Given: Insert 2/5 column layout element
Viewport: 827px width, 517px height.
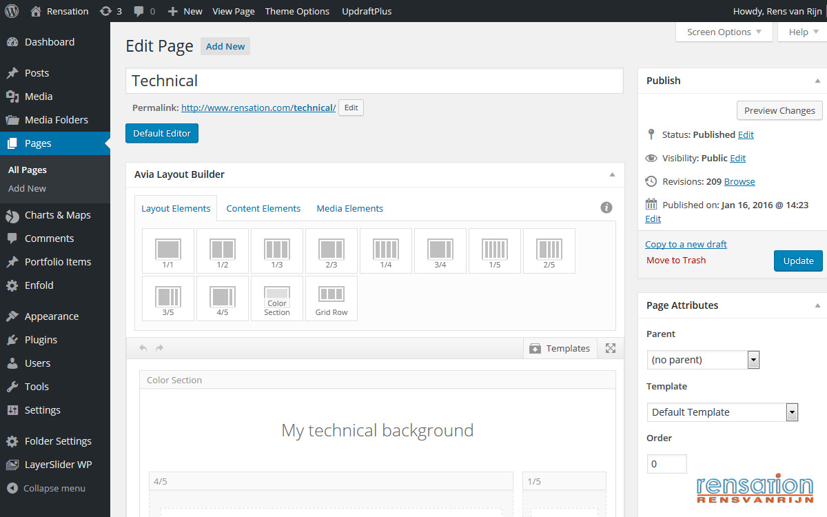Looking at the screenshot, I should 549,251.
